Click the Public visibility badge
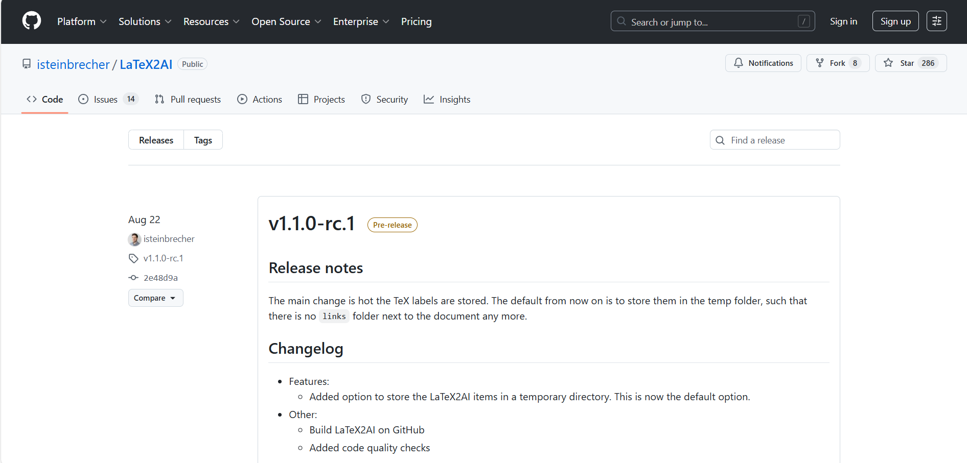Viewport: 967px width, 463px height. pyautogui.click(x=192, y=64)
